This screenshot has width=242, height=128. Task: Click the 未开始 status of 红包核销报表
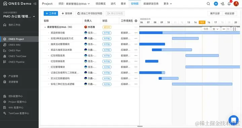(107, 61)
